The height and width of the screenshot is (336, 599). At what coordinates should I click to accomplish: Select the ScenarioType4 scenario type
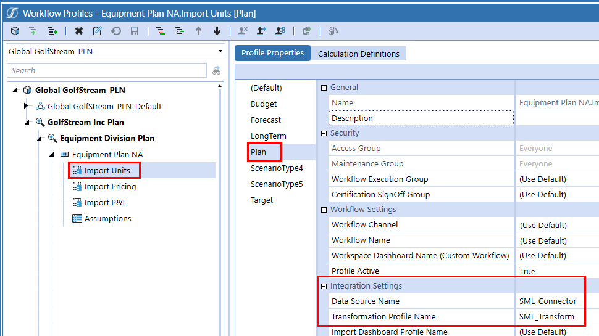(277, 168)
